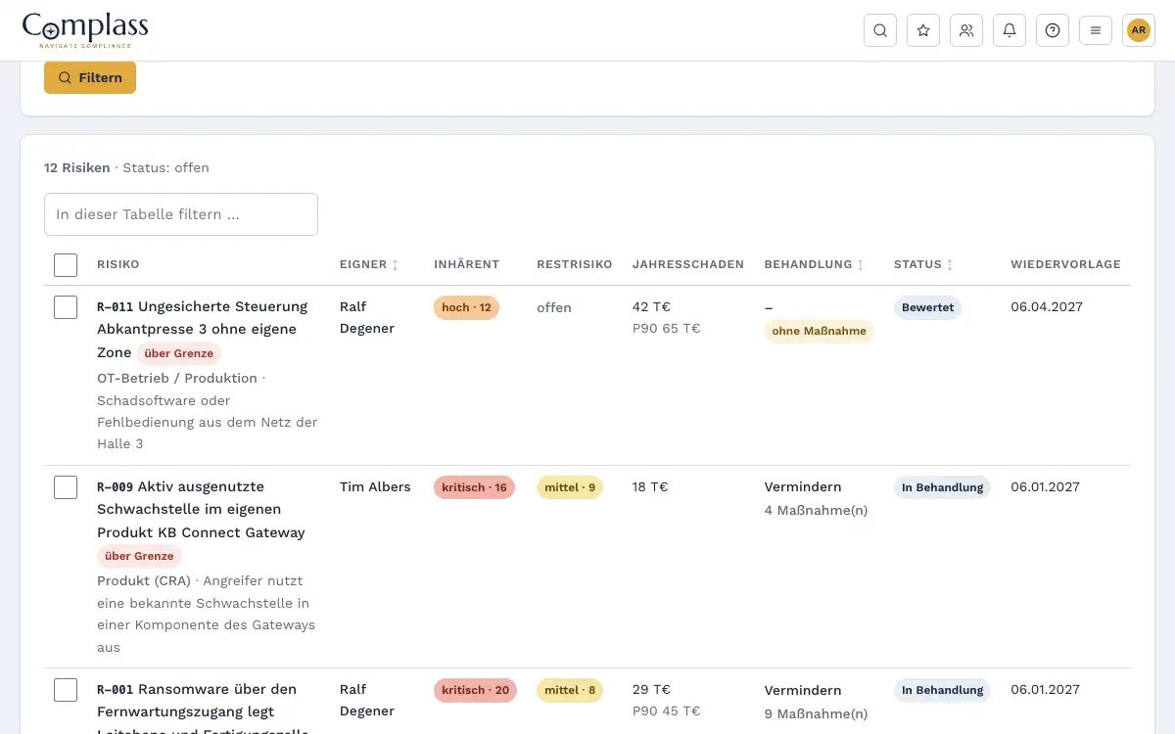Click the 'Bewertet' status badge

pyautogui.click(x=927, y=307)
